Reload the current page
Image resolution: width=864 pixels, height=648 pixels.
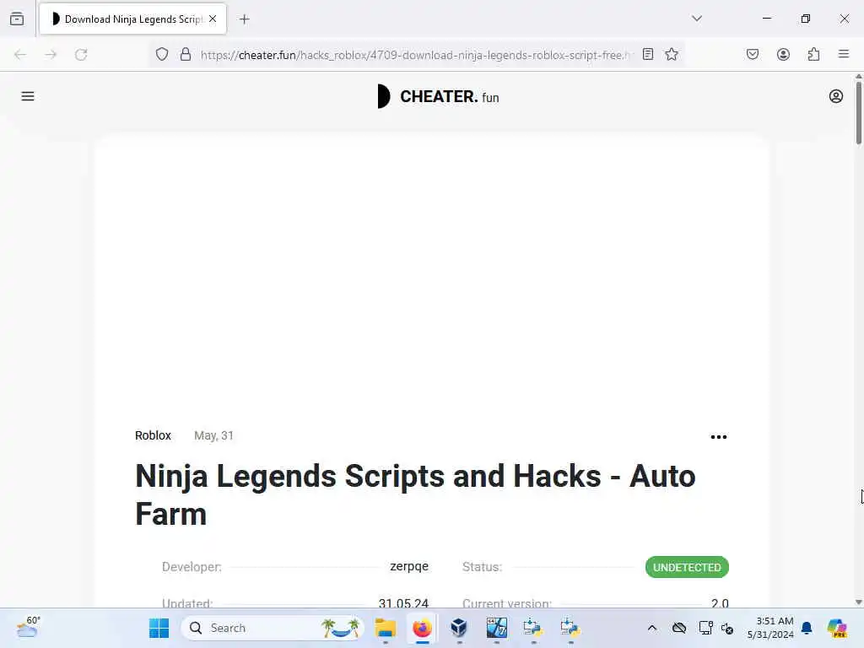point(81,54)
